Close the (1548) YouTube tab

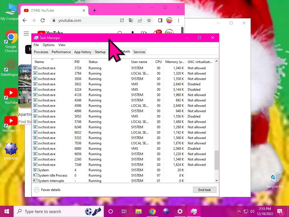(84, 10)
